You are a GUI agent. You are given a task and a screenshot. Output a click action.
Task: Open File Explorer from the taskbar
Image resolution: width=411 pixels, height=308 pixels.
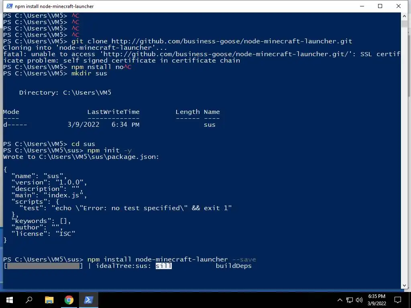coord(49,300)
